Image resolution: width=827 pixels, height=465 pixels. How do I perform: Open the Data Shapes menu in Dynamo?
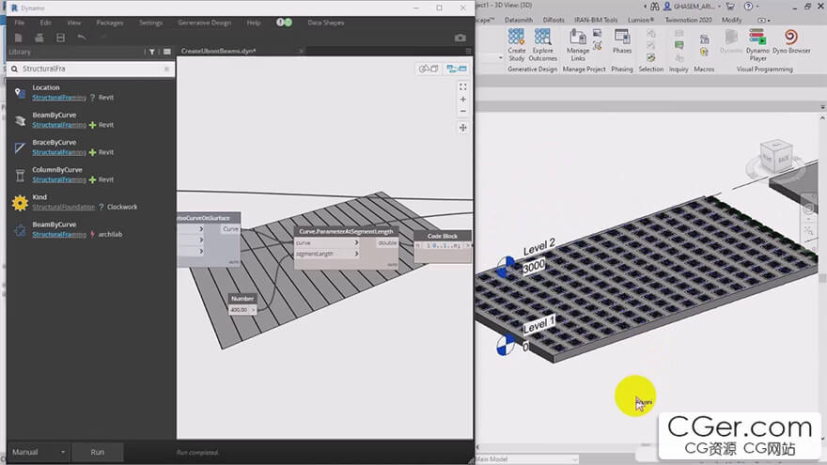coord(326,23)
